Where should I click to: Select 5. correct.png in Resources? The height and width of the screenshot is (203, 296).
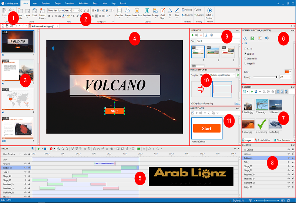pyautogui.click(x=261, y=126)
